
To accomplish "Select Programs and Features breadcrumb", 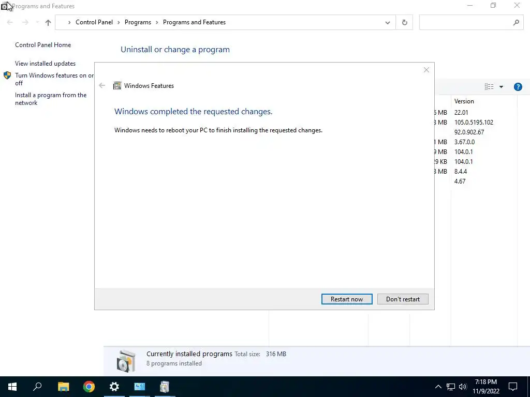I will coord(195,22).
